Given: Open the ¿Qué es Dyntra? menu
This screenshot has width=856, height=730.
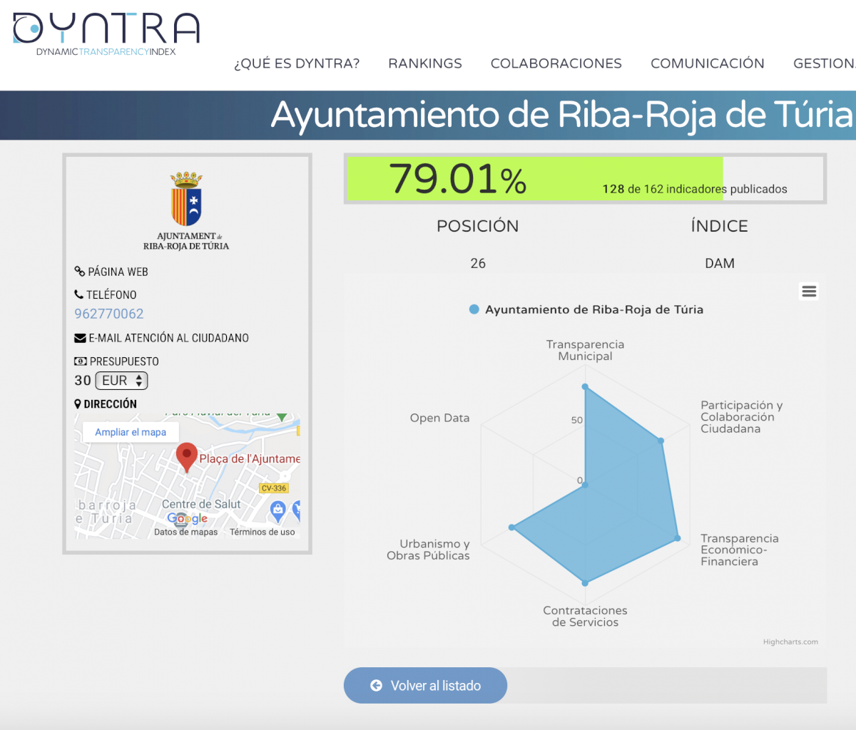Looking at the screenshot, I should click(x=297, y=63).
